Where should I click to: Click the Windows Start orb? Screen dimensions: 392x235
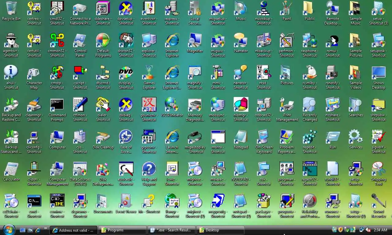(9, 230)
